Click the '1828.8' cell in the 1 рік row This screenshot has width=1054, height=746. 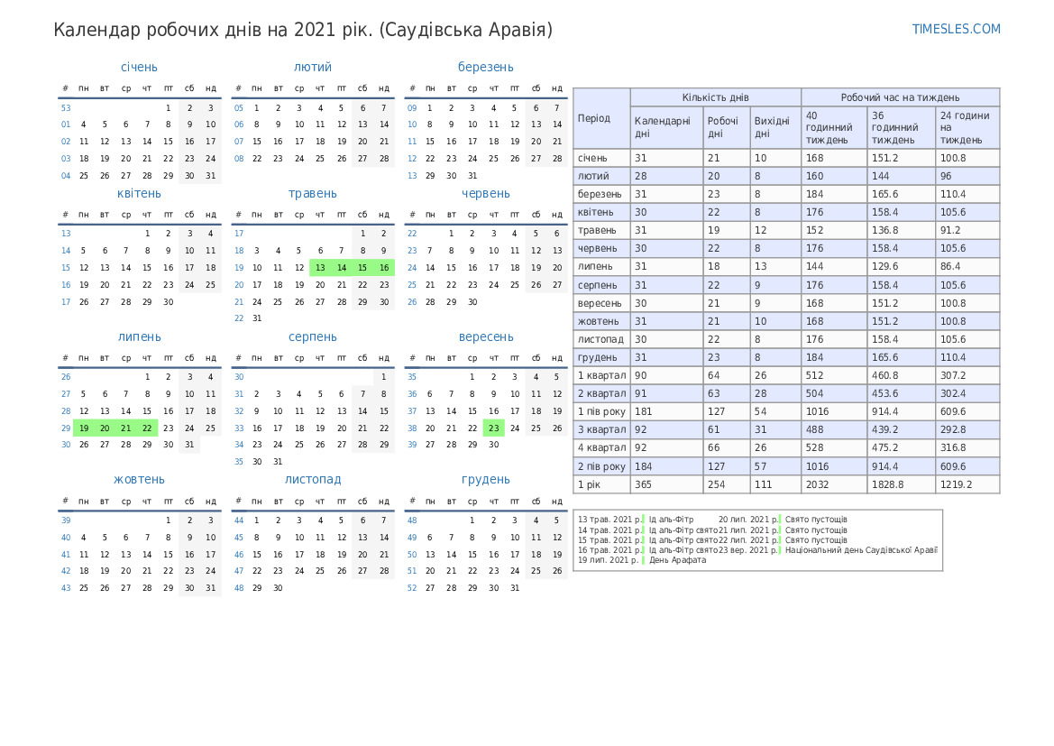[901, 484]
